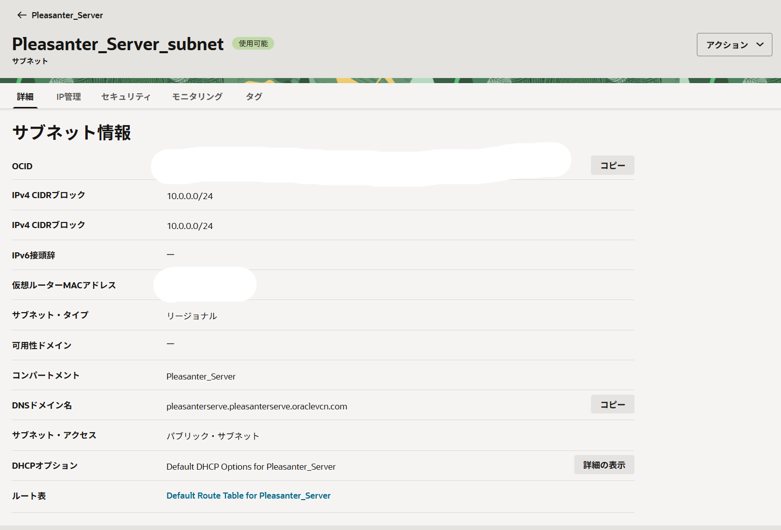Click the コンパートメント label
This screenshot has height=530, width=781.
[x=46, y=375]
